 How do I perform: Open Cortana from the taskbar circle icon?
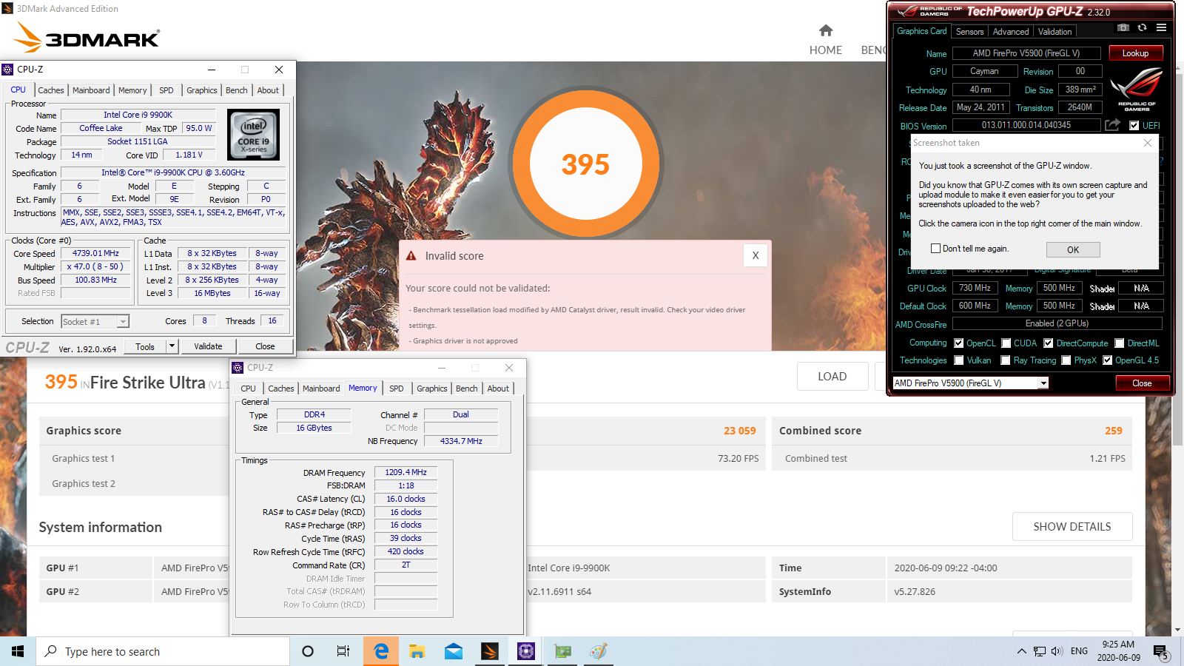coord(308,651)
